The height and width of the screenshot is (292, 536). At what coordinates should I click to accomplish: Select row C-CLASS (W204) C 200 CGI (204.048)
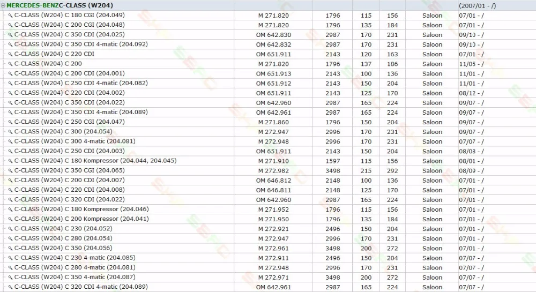[268, 25]
